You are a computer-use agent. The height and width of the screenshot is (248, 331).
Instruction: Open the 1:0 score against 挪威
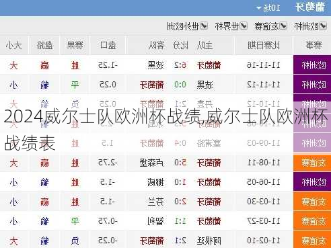(180, 182)
